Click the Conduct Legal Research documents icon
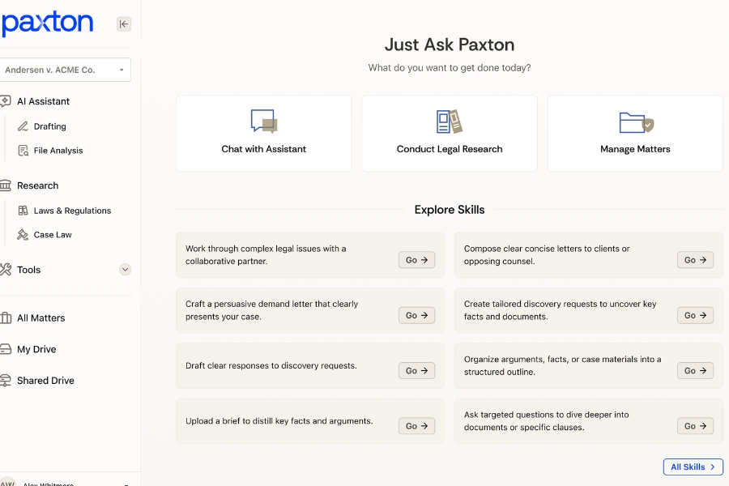Image resolution: width=729 pixels, height=486 pixels. (449, 122)
